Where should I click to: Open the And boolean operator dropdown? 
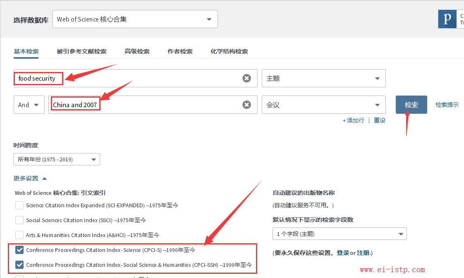tap(29, 105)
